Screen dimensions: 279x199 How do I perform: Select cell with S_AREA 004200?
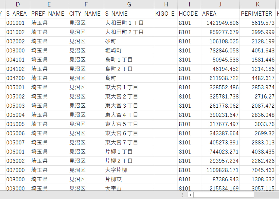[18, 78]
